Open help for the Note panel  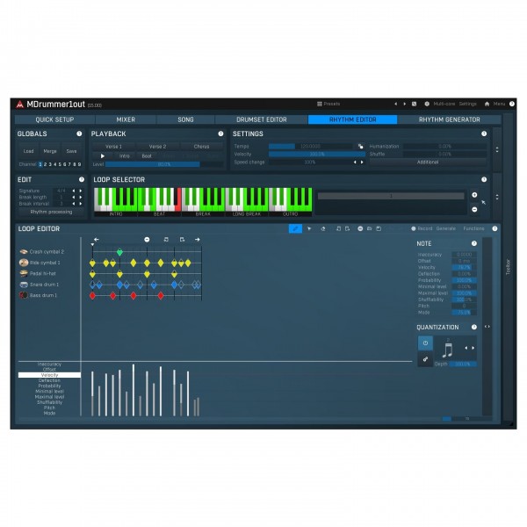474,243
